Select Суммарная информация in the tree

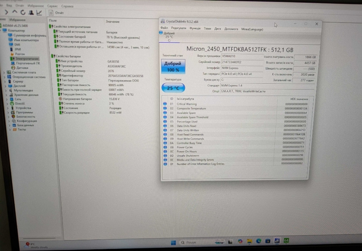coord(28,35)
